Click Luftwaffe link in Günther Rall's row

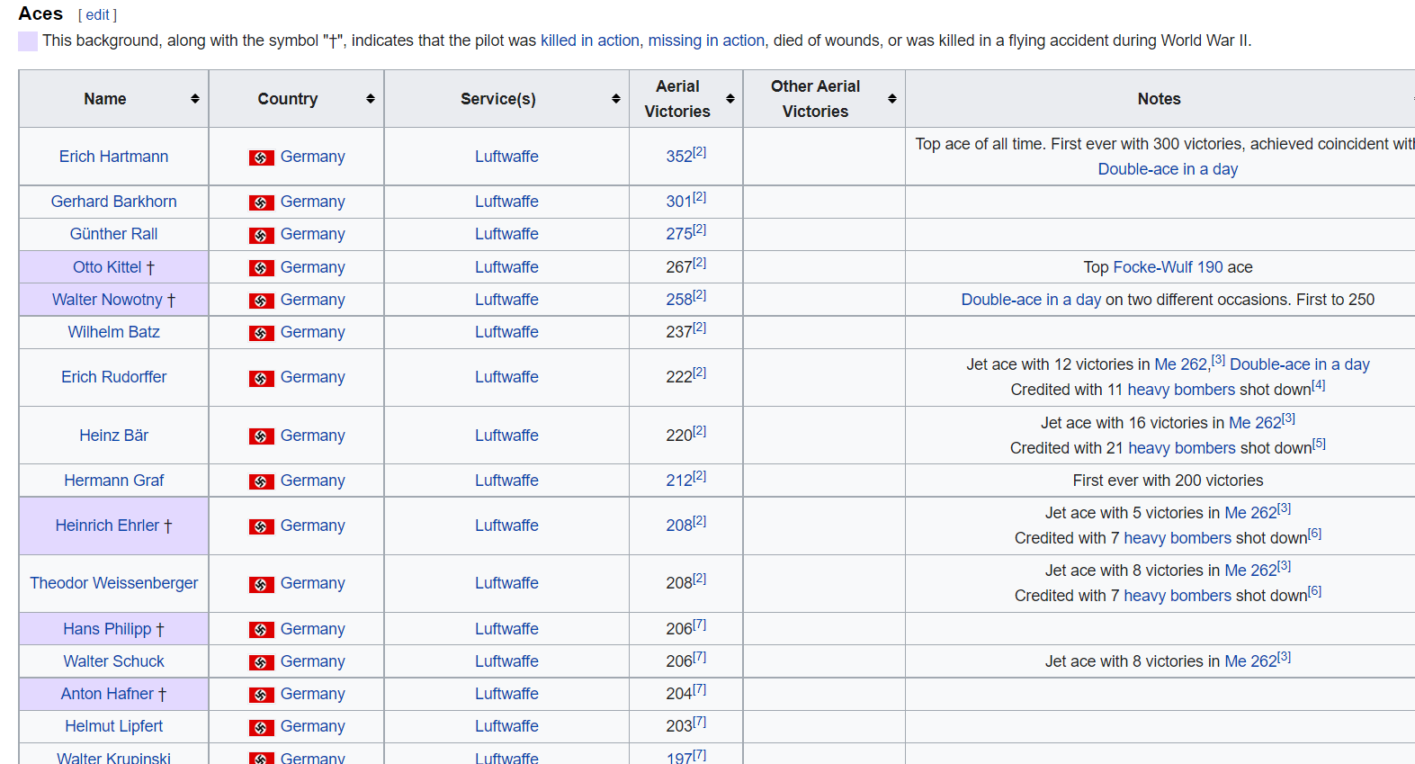(506, 234)
